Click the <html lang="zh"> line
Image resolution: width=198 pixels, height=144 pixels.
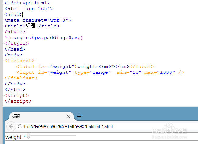pos(29,9)
